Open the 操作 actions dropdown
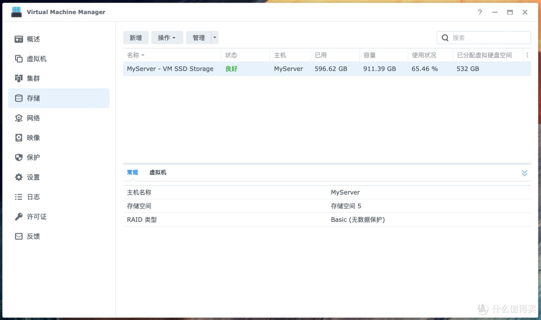541x320 pixels. point(167,38)
